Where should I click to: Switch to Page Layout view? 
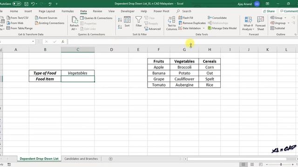tap(252, 164)
